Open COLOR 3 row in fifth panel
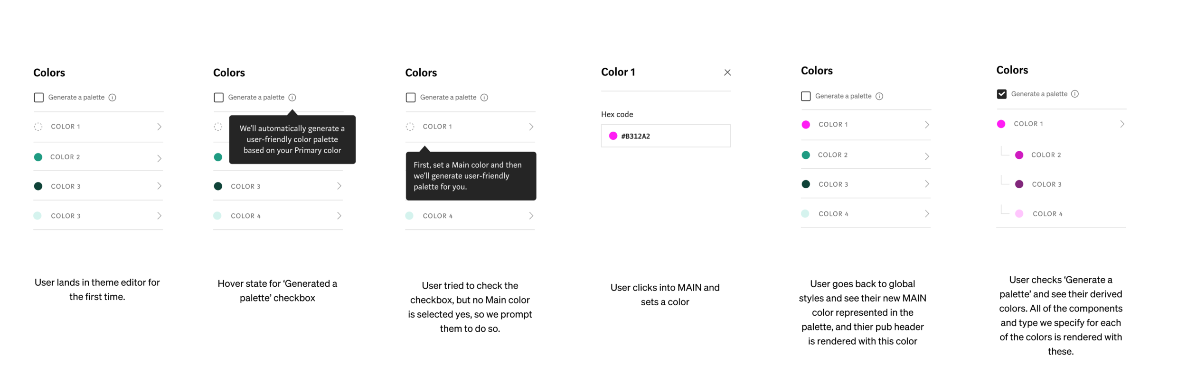This screenshot has width=1187, height=392. (x=866, y=184)
